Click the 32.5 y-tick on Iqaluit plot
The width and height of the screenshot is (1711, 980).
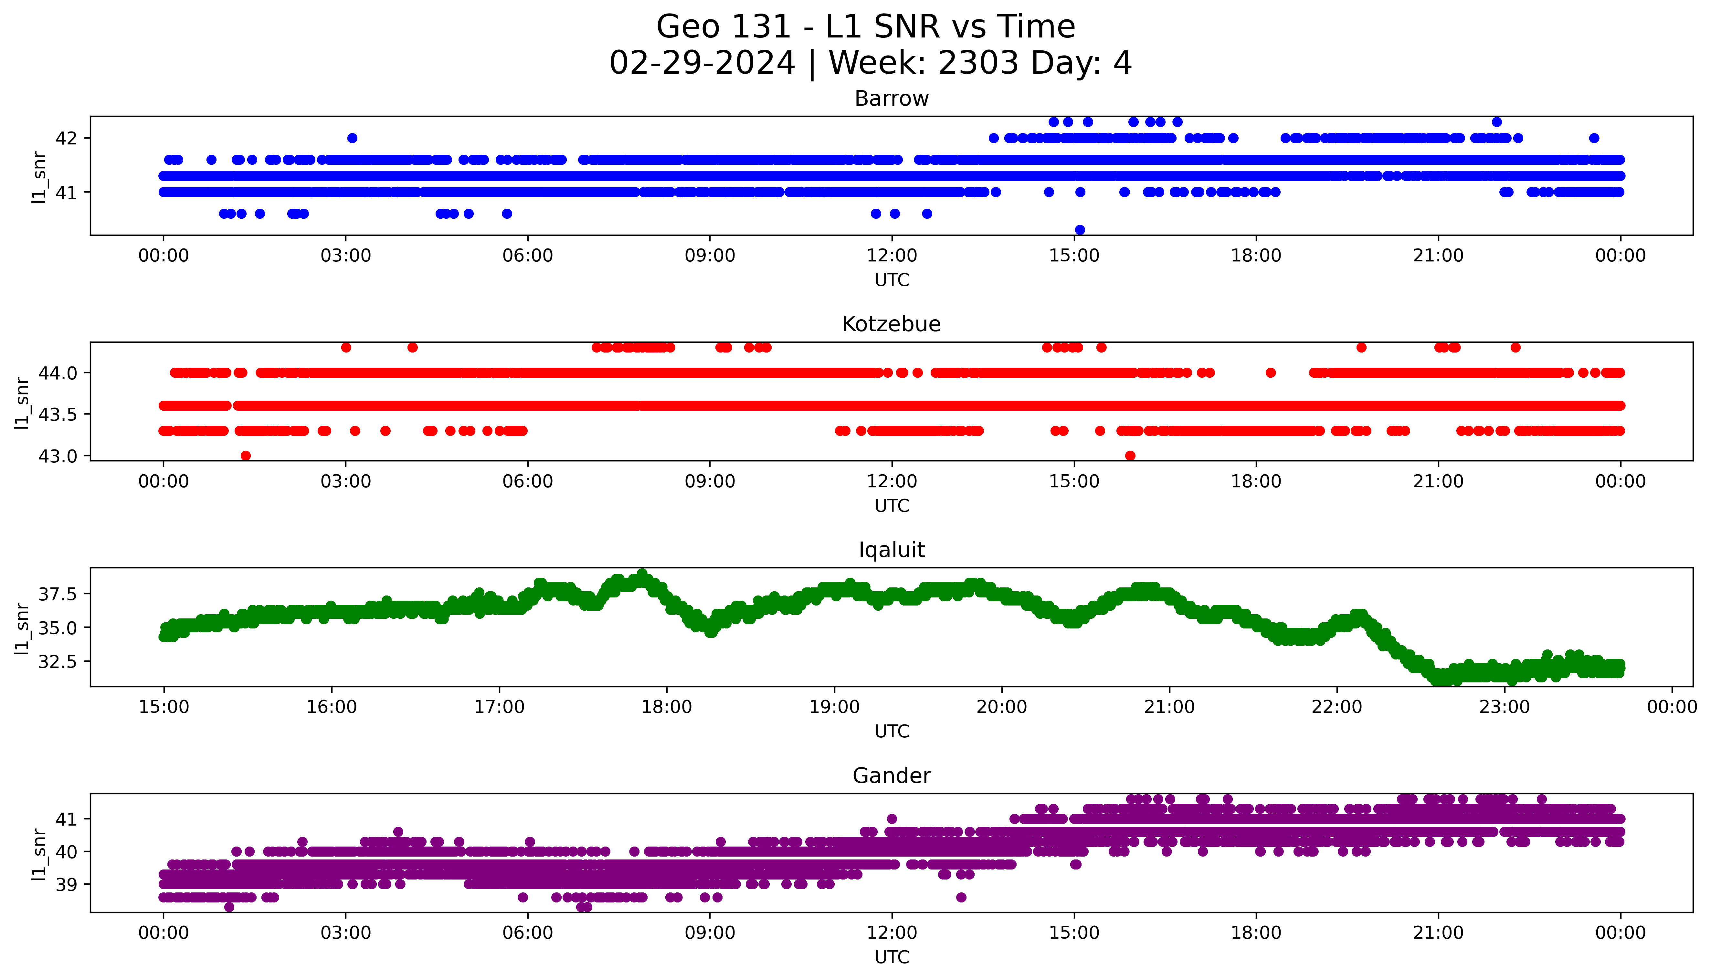point(58,662)
